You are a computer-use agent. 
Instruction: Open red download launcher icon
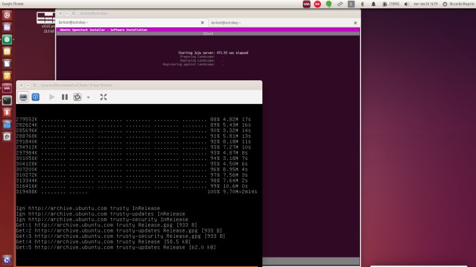[x=7, y=112]
